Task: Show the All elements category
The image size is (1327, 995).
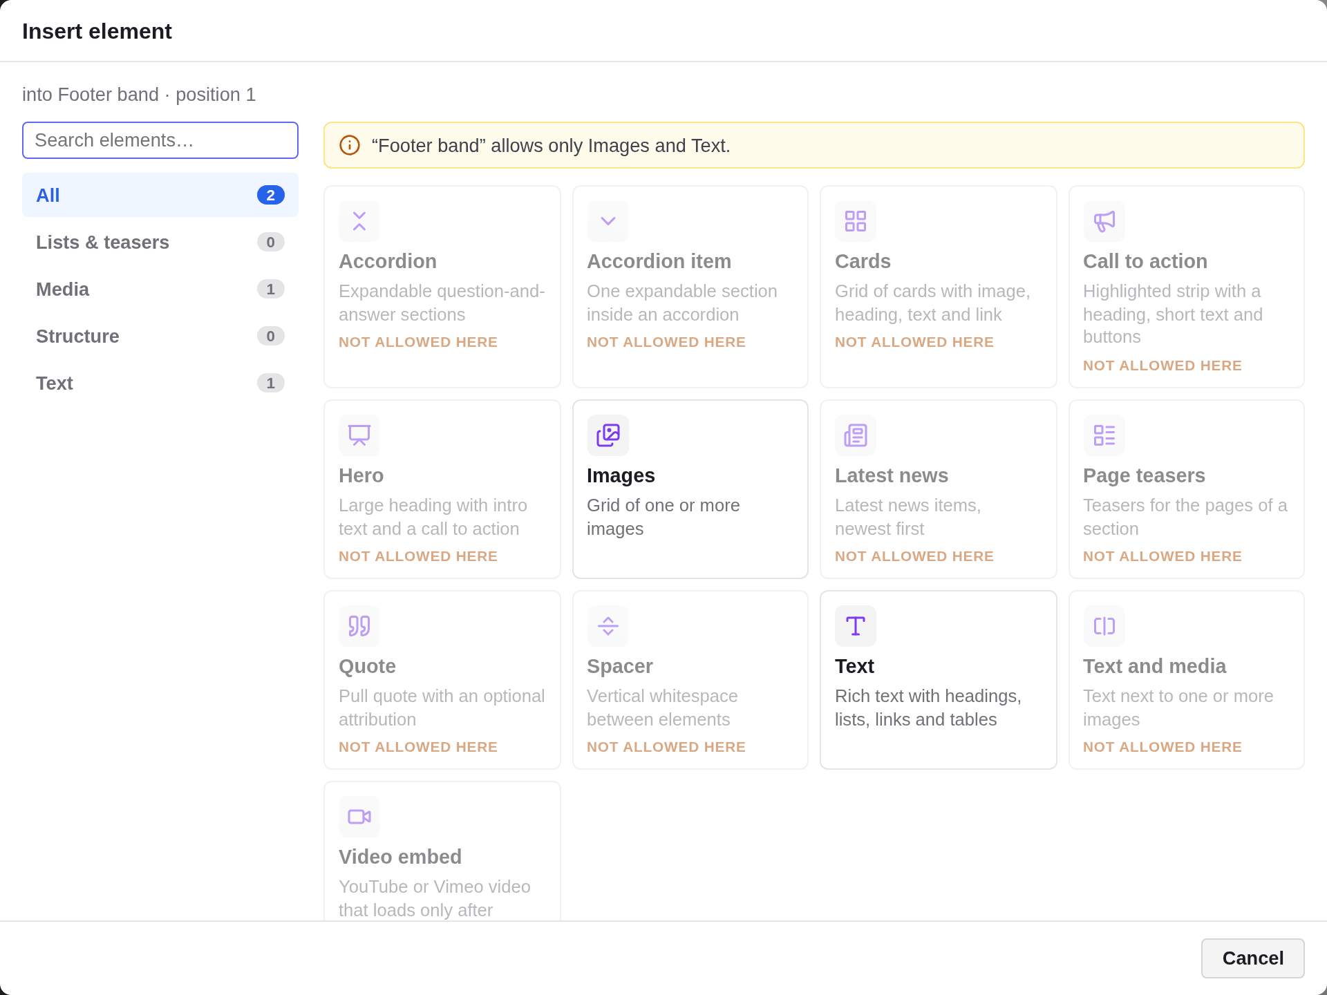Action: click(x=160, y=195)
